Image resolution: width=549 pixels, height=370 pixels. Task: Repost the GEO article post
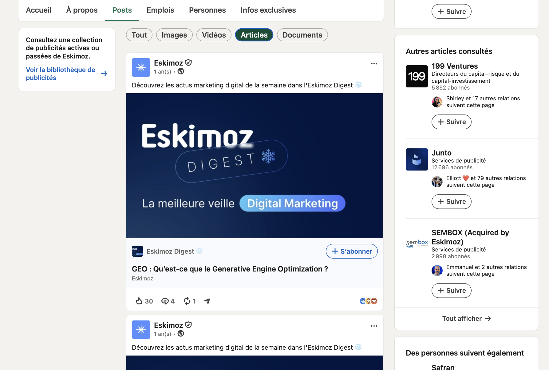coord(189,301)
